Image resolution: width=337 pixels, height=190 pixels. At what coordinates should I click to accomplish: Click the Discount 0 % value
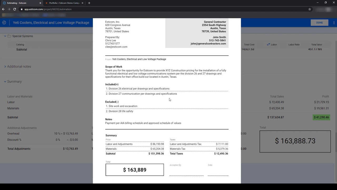tap(58, 140)
